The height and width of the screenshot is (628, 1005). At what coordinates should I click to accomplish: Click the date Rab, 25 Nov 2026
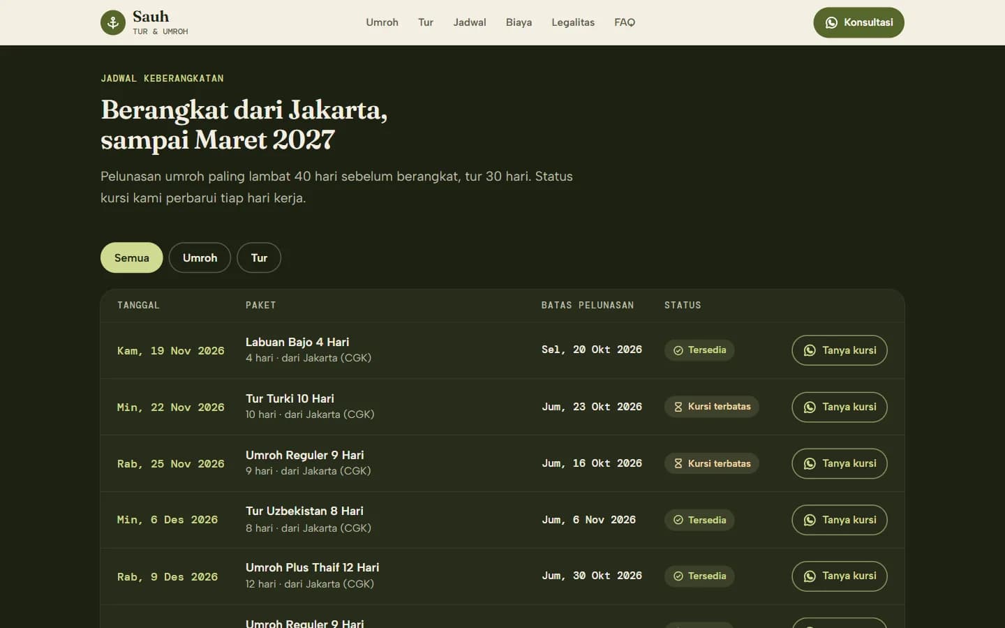[171, 463]
